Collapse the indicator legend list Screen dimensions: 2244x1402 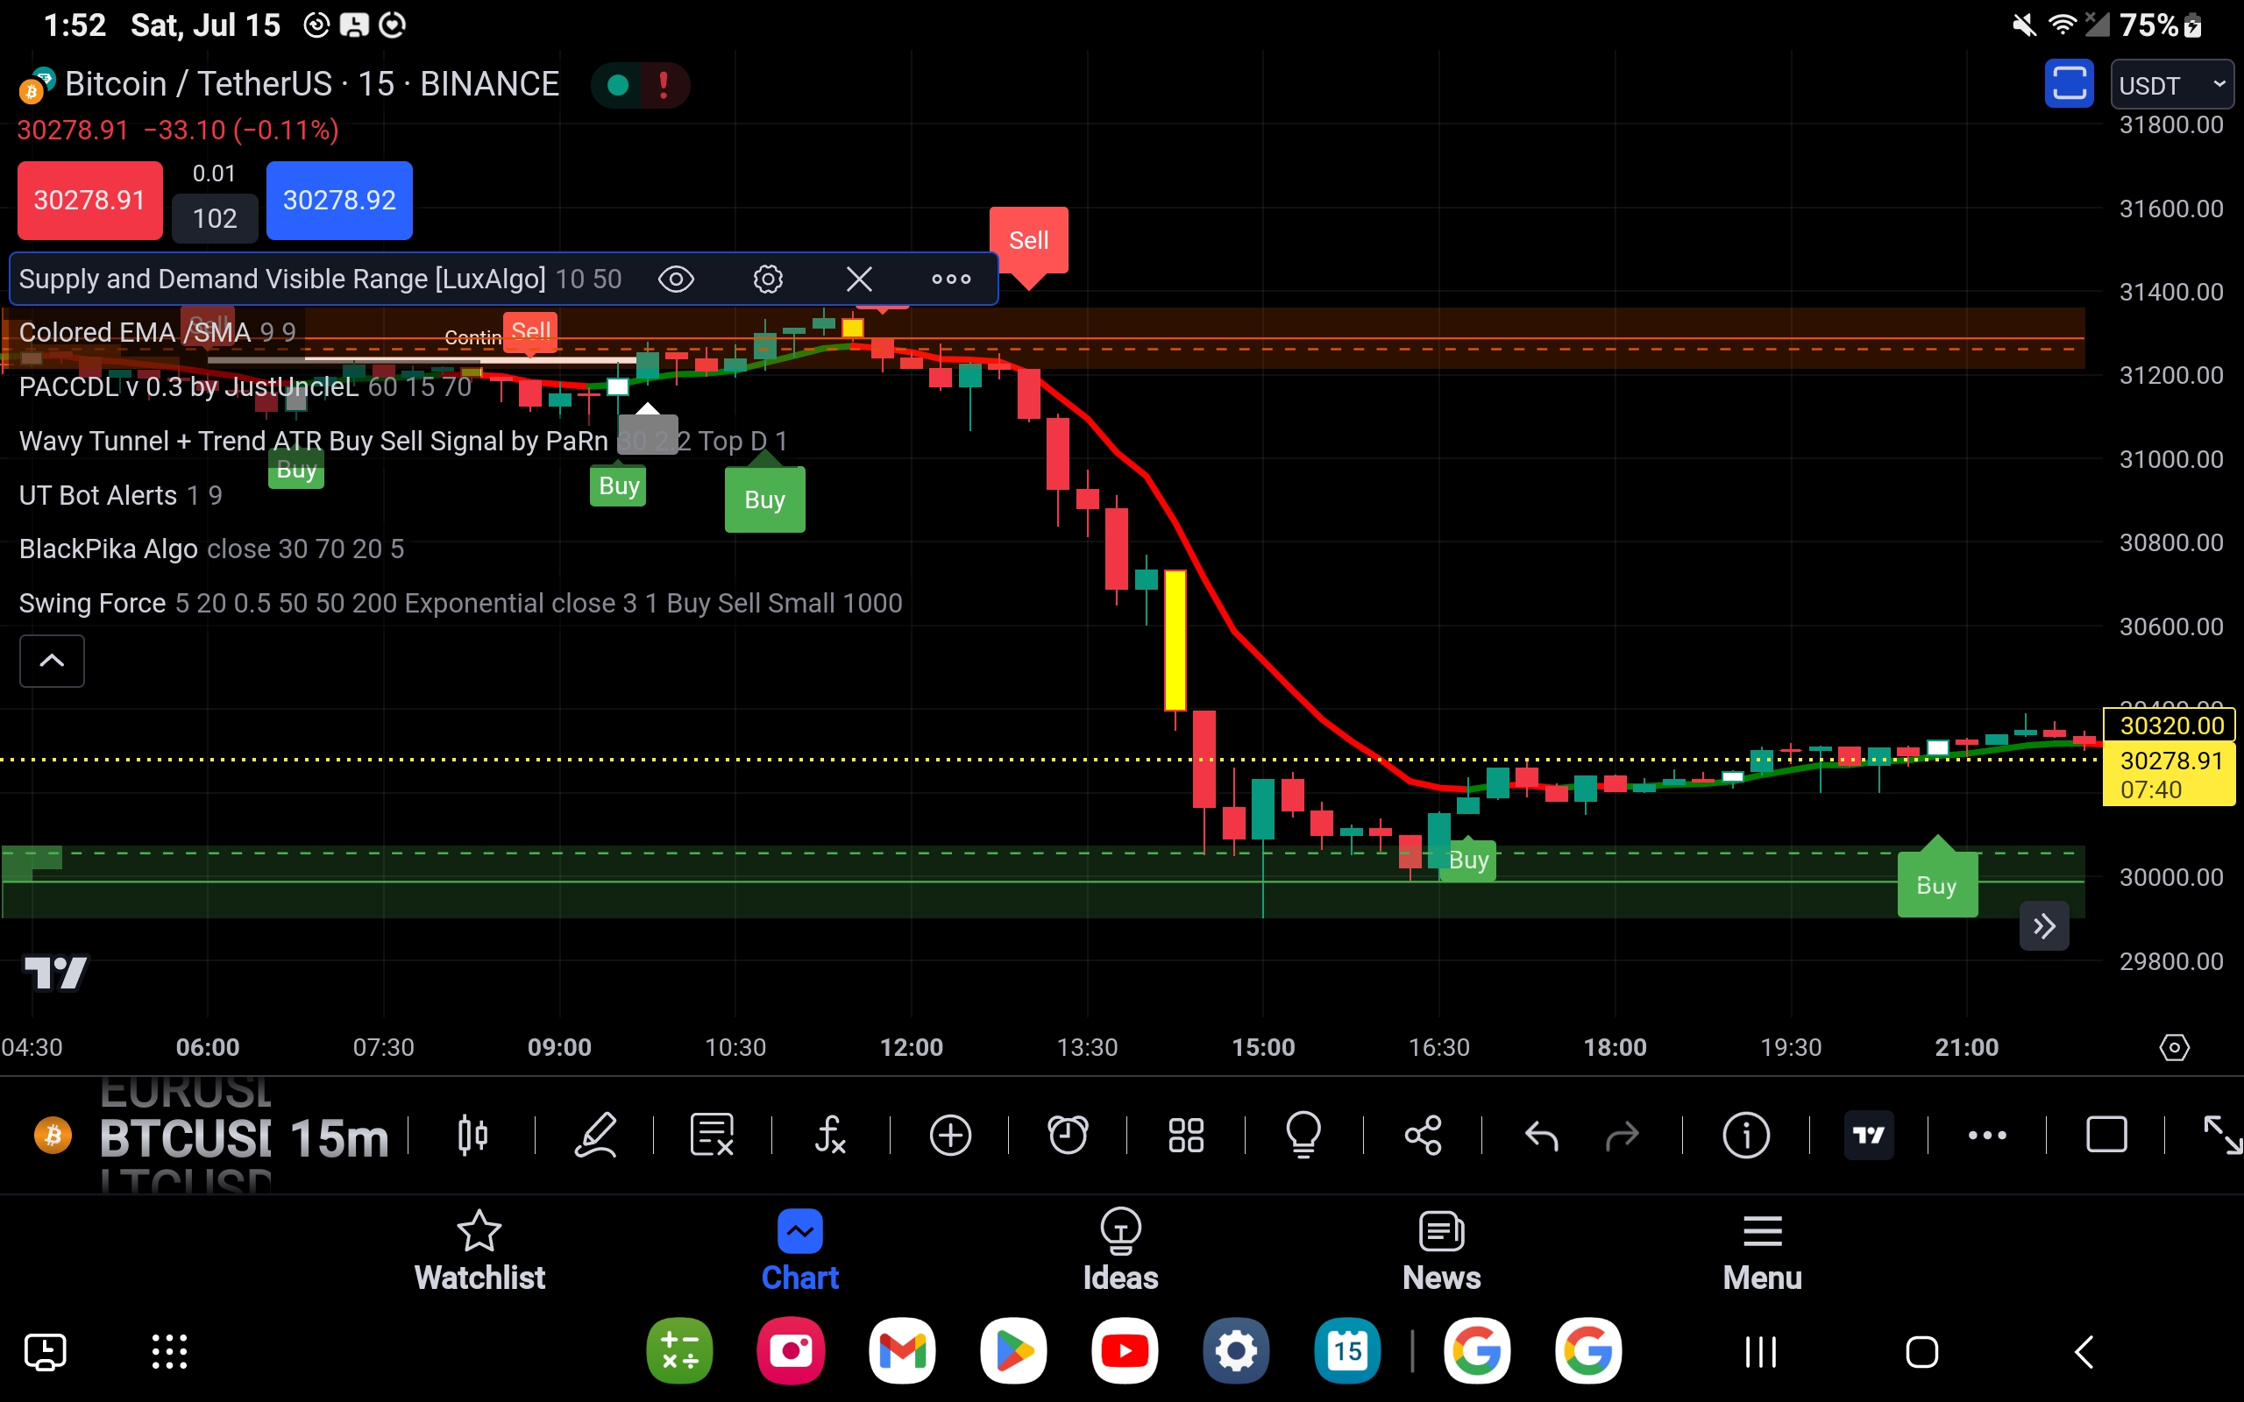(x=52, y=661)
